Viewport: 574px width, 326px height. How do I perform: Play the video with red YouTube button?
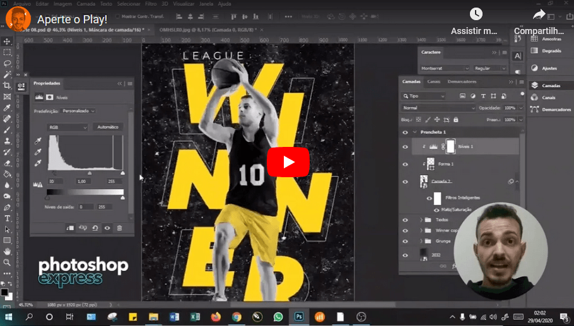288,162
